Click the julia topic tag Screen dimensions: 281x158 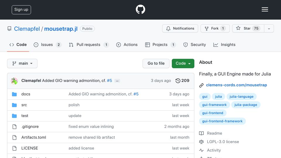point(218,97)
